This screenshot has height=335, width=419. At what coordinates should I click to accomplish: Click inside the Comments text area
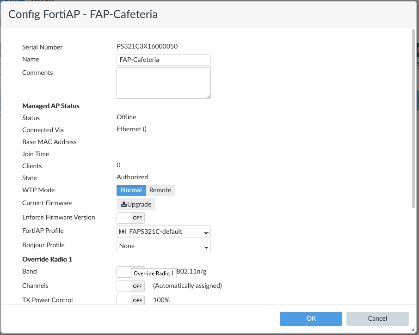click(164, 83)
